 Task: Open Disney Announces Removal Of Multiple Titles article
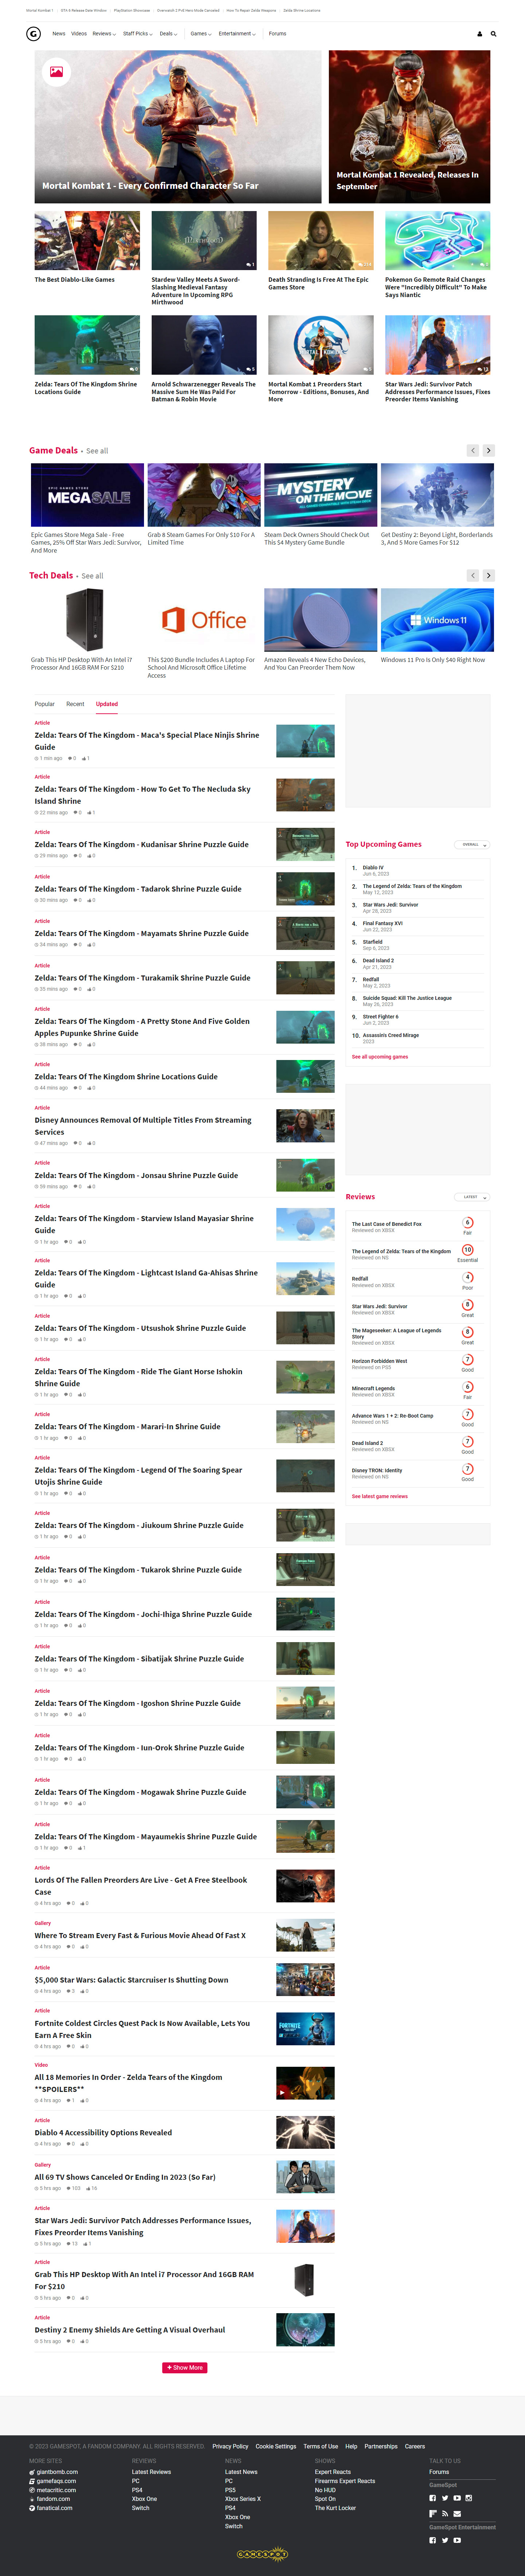(x=143, y=1126)
